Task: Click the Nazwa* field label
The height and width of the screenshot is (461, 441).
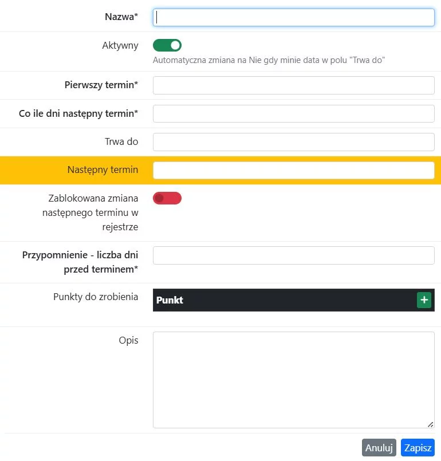Action: [121, 17]
